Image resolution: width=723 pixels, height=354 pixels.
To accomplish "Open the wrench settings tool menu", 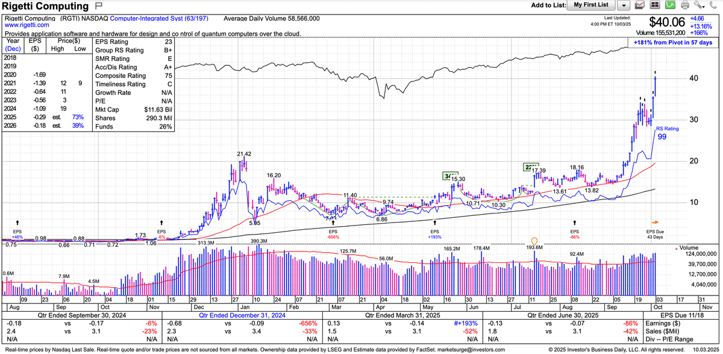I will tap(699, 5).
